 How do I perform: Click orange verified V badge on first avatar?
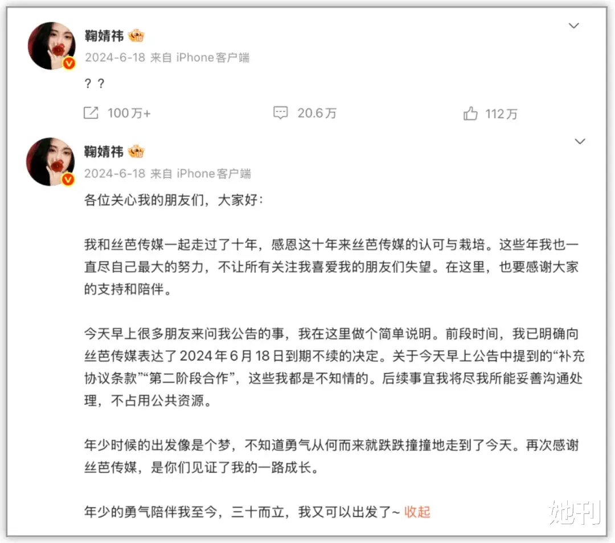[69, 63]
